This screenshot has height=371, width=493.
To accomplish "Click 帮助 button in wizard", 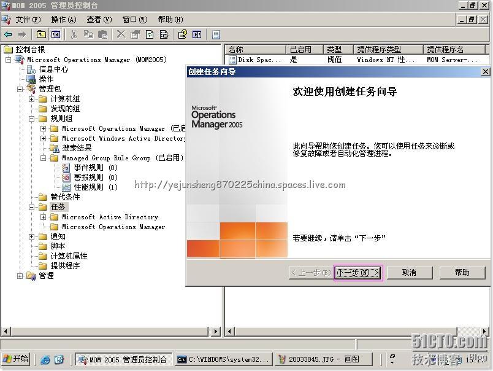I will coord(462,273).
